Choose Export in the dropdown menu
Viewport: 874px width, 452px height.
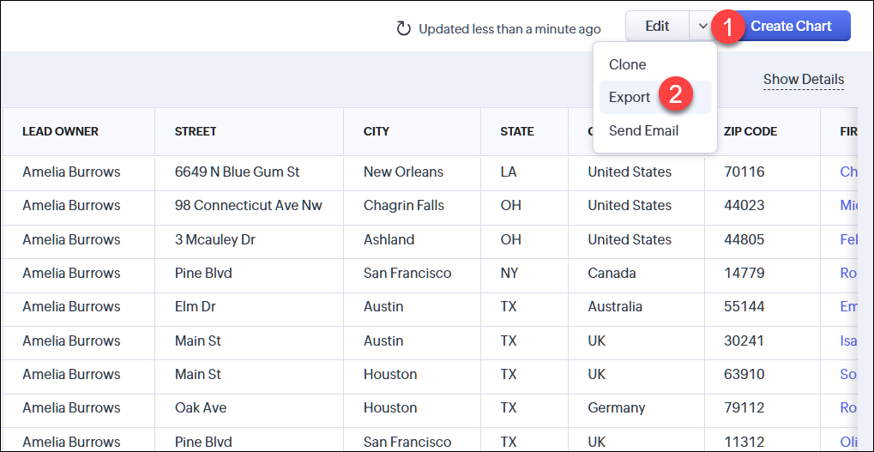[630, 97]
